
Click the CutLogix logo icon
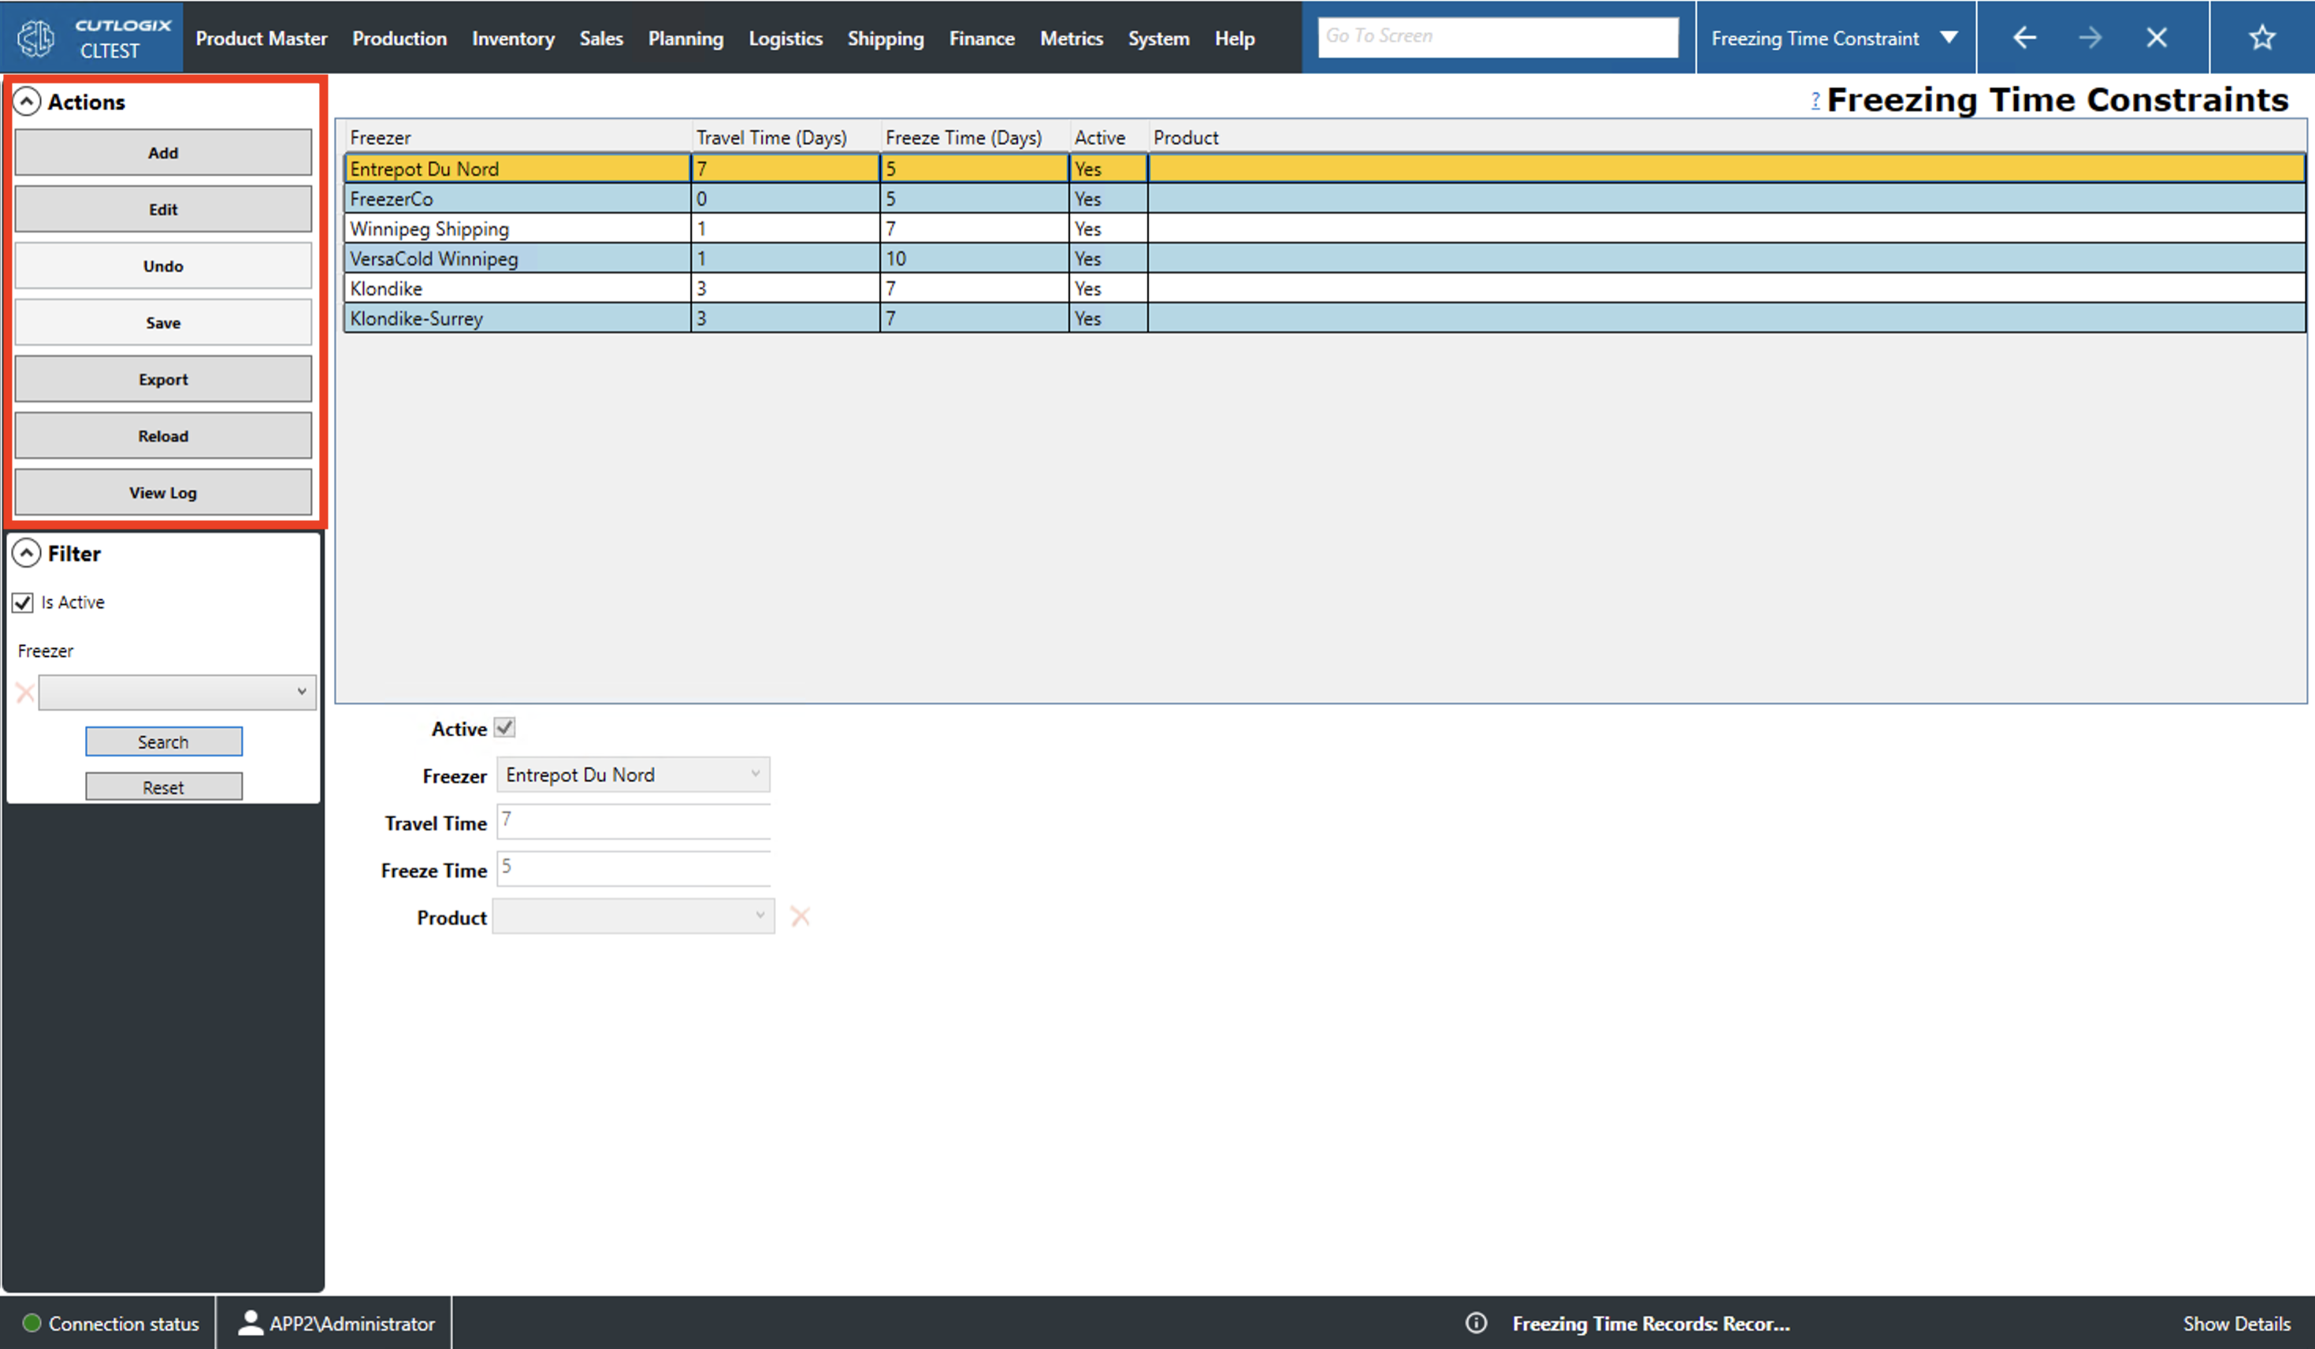point(37,37)
